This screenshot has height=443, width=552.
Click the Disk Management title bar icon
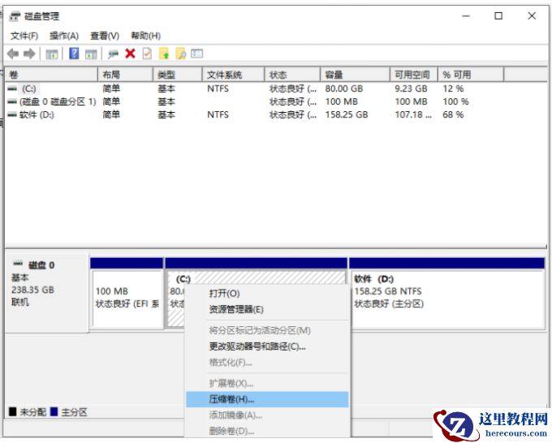[15, 16]
